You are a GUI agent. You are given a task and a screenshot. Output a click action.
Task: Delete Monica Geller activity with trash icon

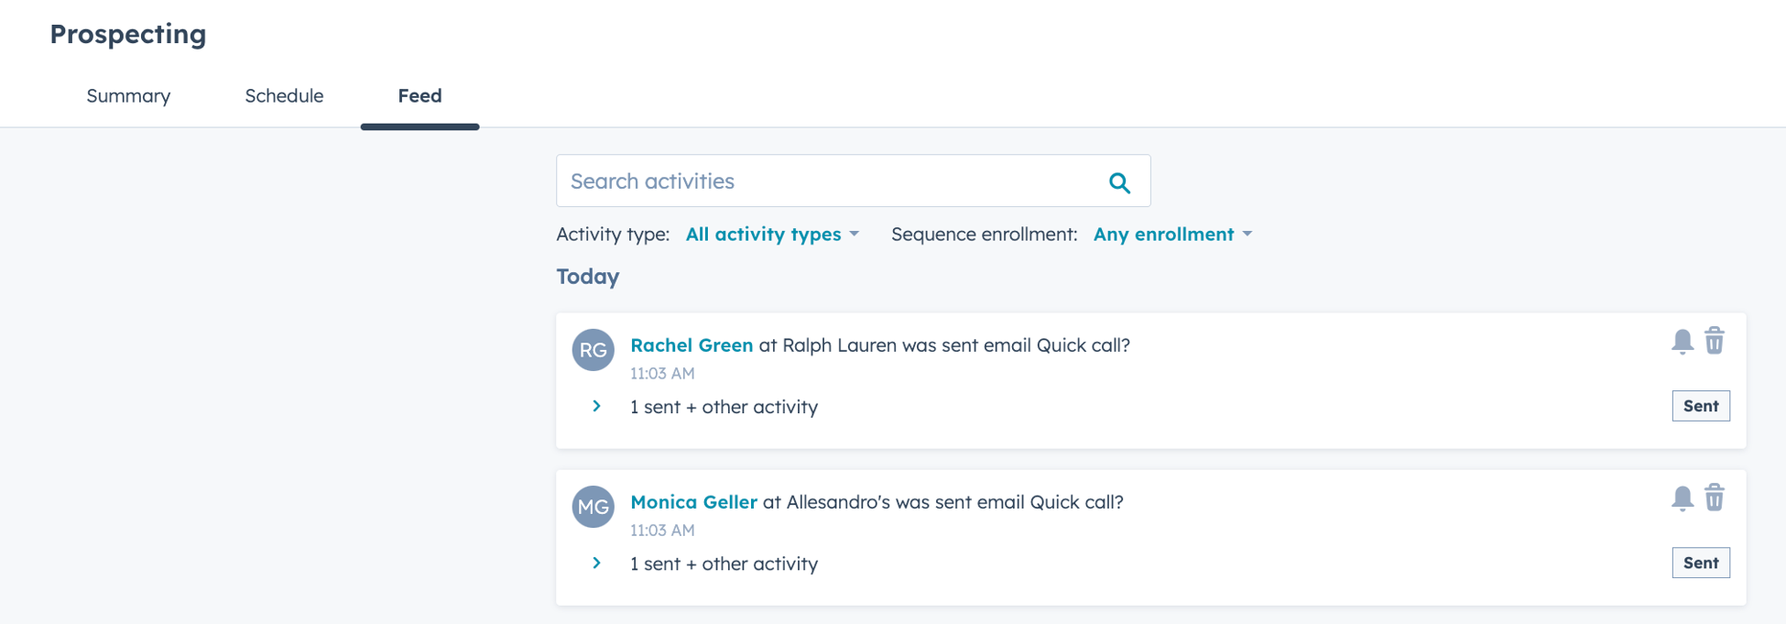pyautogui.click(x=1715, y=498)
